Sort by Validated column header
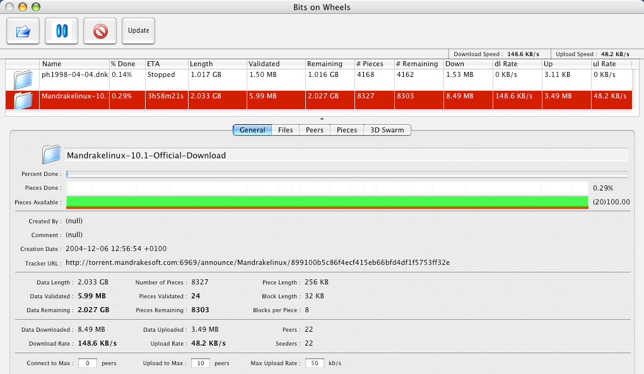Viewport: 644px width, 374px height. 276,64
